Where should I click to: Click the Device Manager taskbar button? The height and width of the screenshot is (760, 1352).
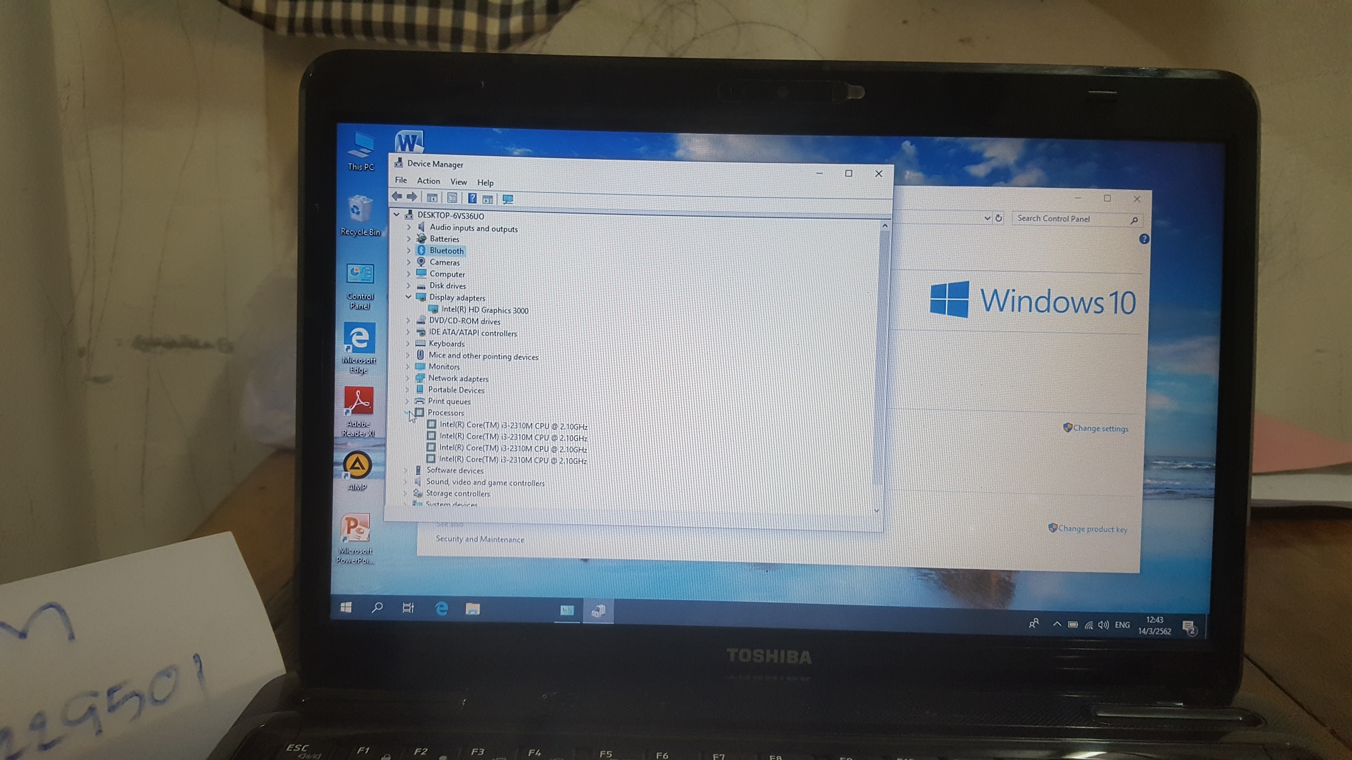pos(598,611)
